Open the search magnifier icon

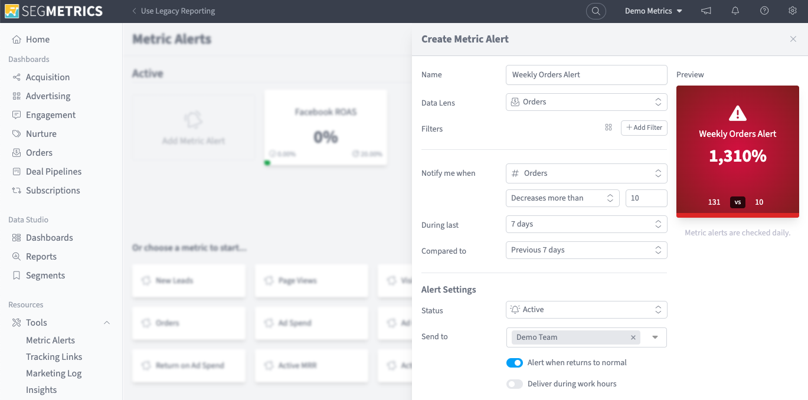pos(596,11)
